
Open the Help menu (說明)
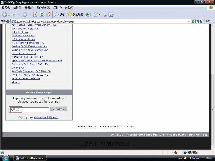[69, 8]
